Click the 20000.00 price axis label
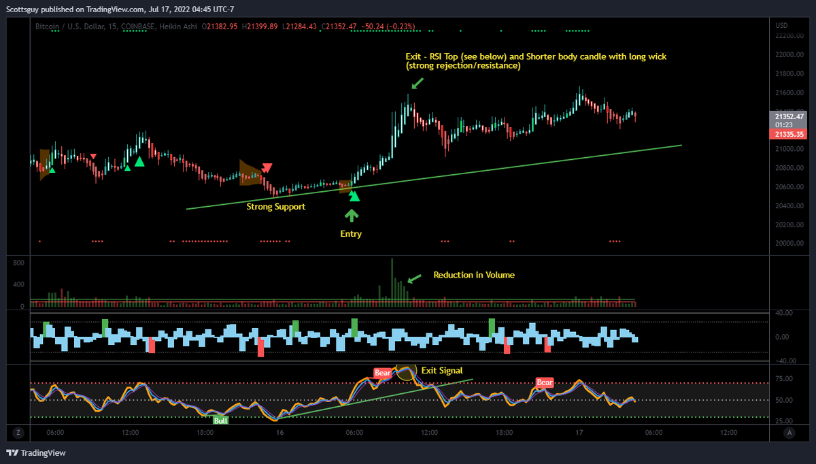The width and height of the screenshot is (816, 464). tap(789, 243)
